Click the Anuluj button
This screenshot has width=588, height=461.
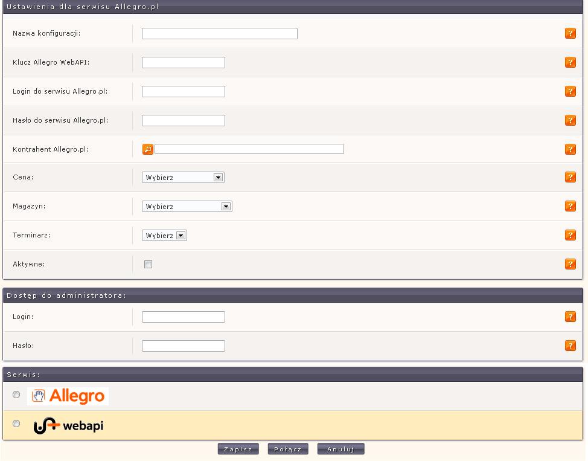pos(340,449)
